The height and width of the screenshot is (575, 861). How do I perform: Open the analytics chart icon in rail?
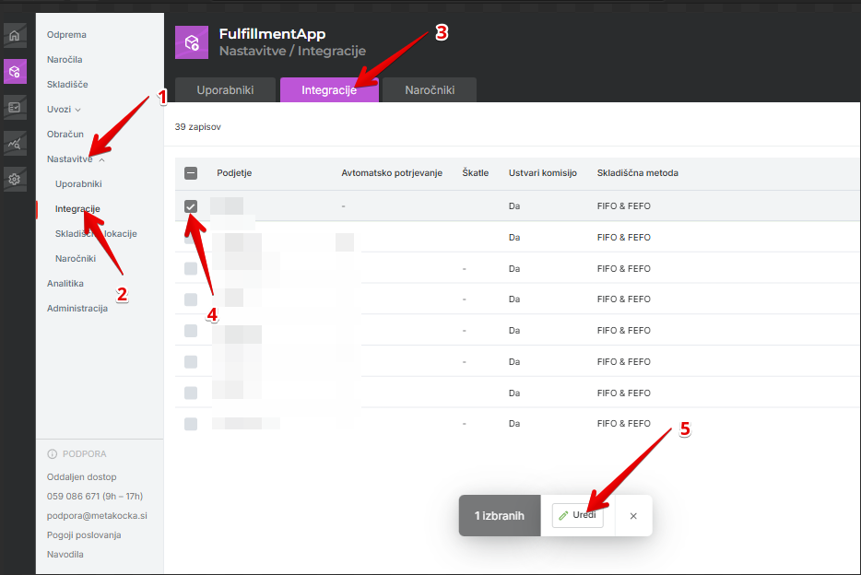(15, 143)
